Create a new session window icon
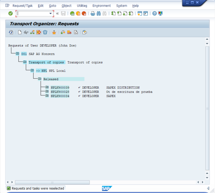The height and width of the screenshot is (193, 215). [139, 13]
